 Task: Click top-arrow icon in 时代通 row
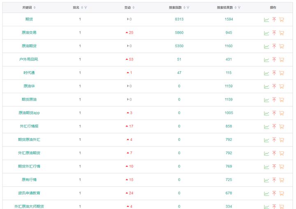274,73
